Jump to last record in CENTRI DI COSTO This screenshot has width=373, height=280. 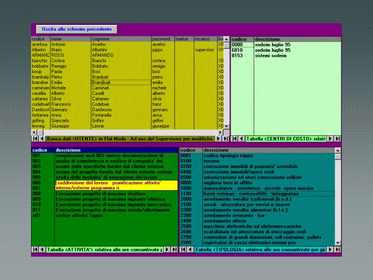pyautogui.click(x=338, y=139)
